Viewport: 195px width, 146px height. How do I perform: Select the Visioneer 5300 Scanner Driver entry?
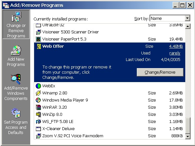[x=110, y=32]
